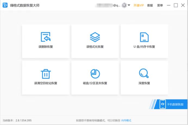The image size is (188, 125).
Task: Click the app logo in the title bar
Action: pos(5,5)
